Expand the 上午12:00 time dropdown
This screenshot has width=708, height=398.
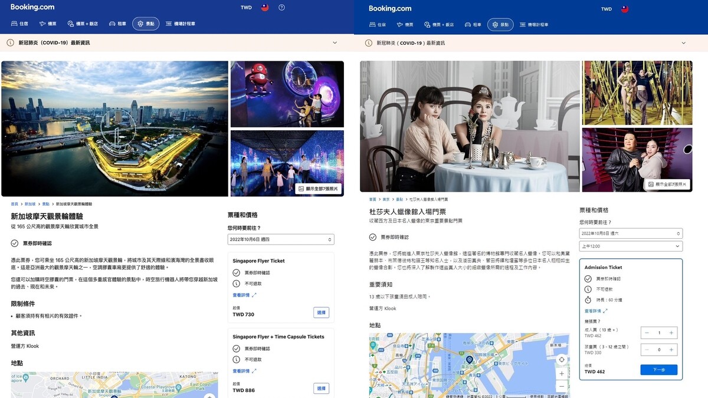point(630,246)
